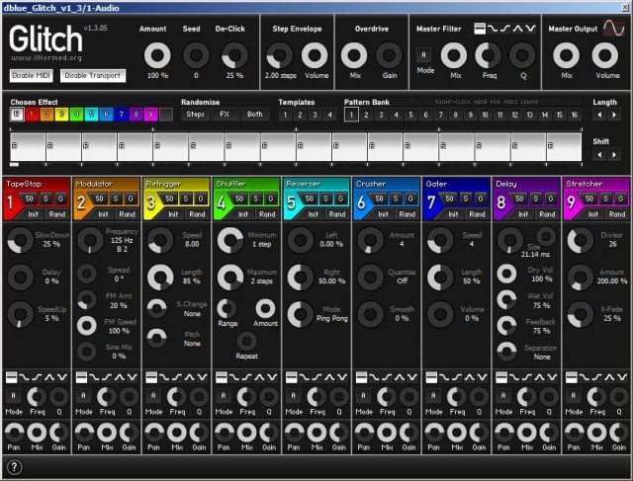
Task: Shift pattern left with Shift arrow
Action: (x=599, y=154)
